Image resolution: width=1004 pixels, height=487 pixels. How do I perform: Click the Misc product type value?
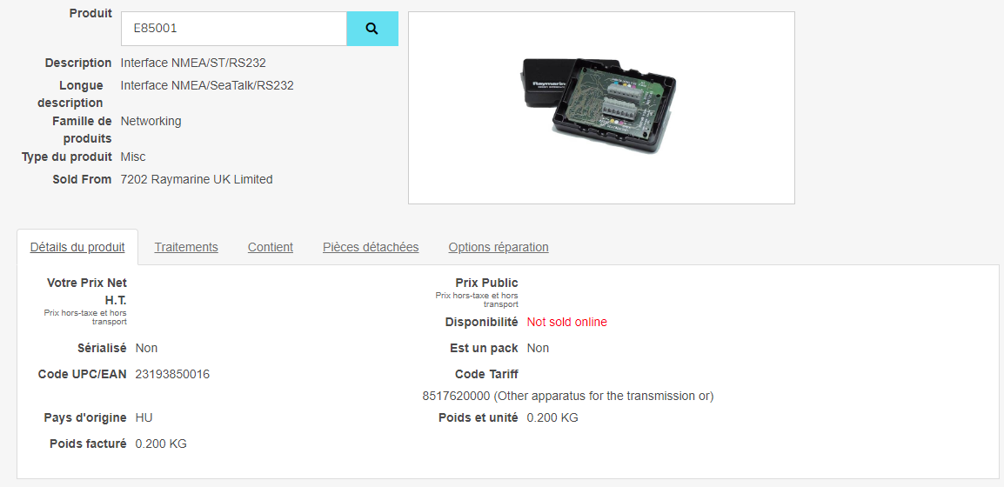click(132, 157)
